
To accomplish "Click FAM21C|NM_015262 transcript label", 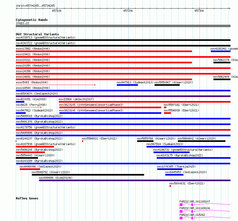I will pyautogui.click(x=192, y=215).
